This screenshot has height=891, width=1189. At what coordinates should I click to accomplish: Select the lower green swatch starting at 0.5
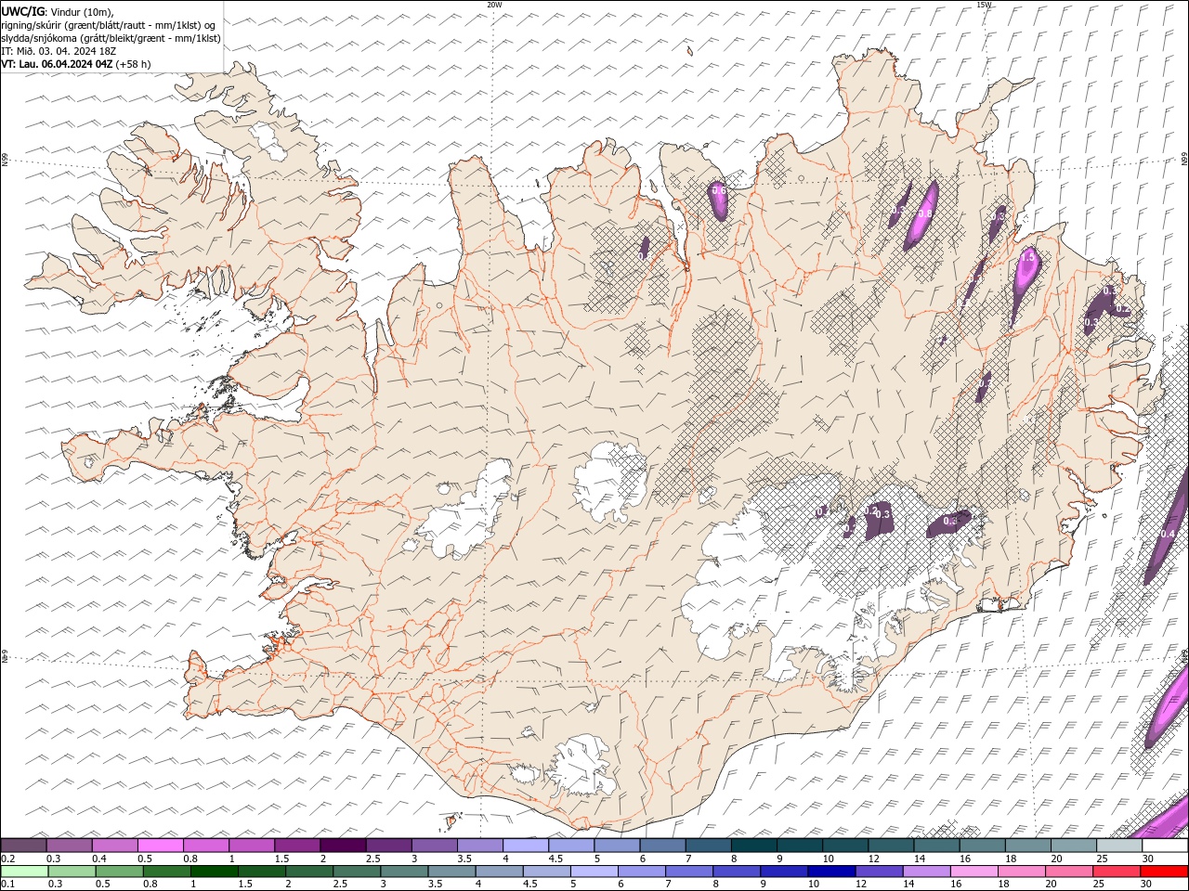[120, 872]
